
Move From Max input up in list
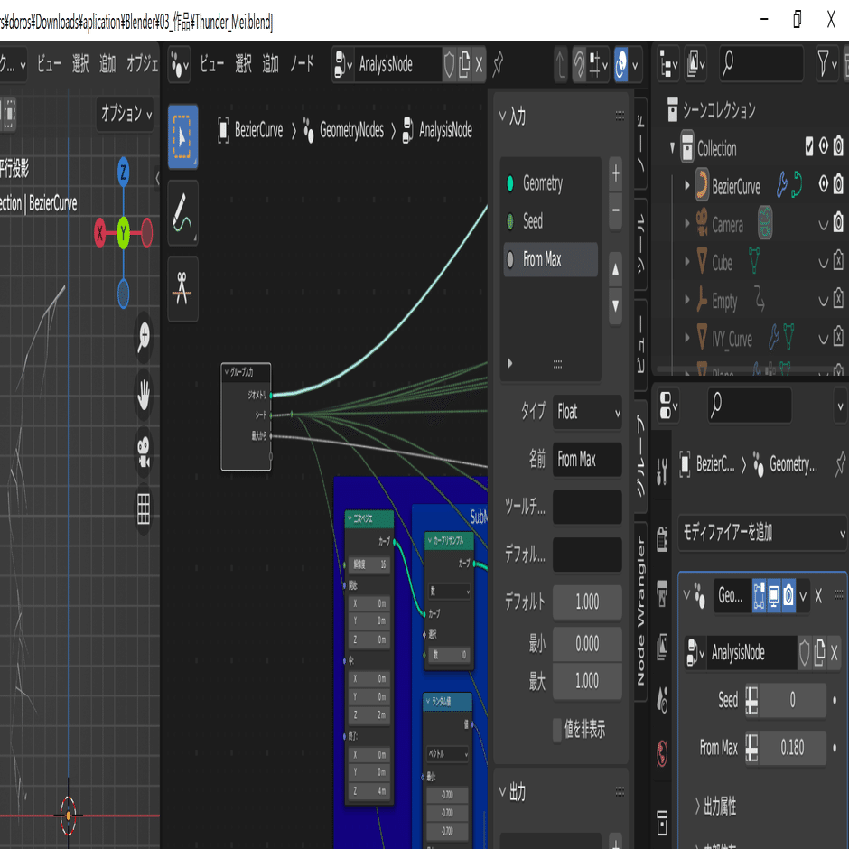[x=616, y=269]
